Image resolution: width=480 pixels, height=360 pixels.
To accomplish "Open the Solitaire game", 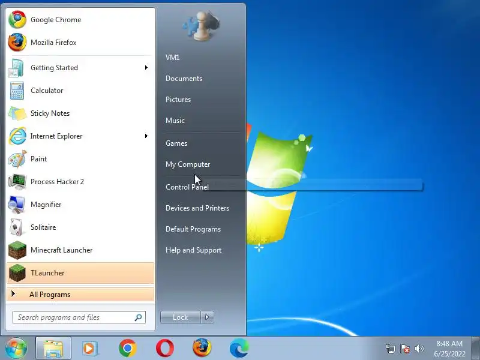I will coord(80,227).
